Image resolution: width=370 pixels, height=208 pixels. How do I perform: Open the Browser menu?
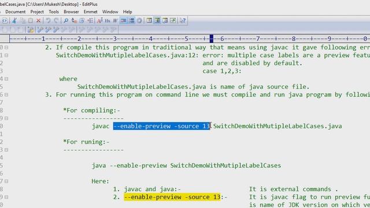71,12
